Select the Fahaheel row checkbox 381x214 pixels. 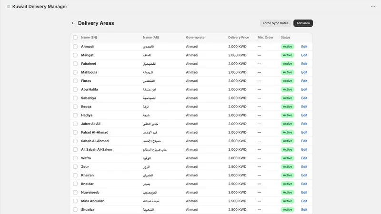75,64
